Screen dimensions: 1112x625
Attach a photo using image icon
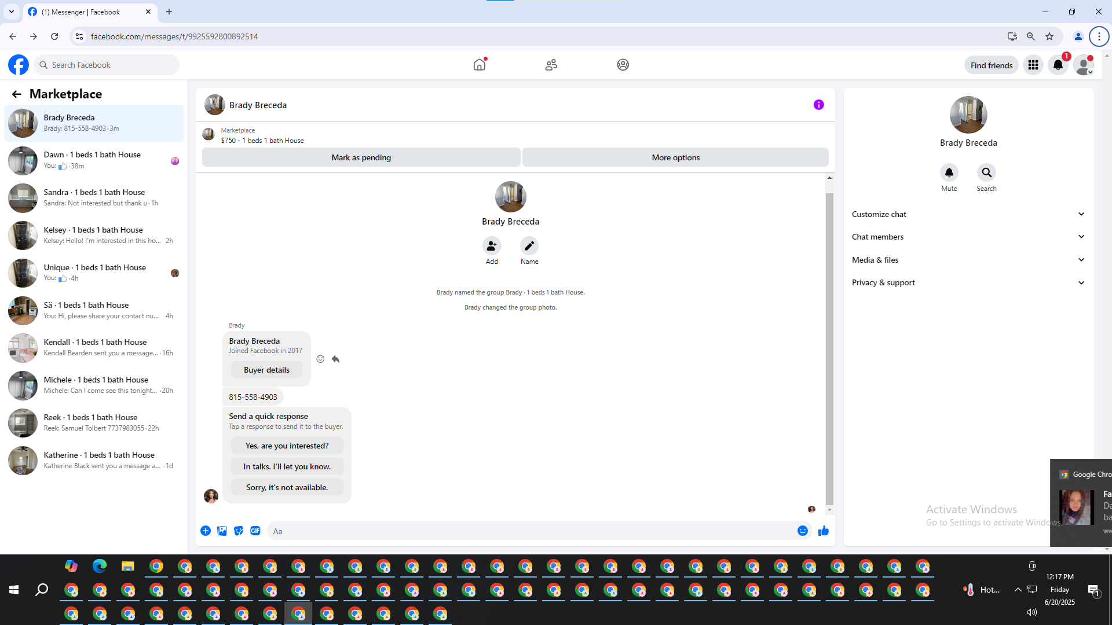coord(222,531)
